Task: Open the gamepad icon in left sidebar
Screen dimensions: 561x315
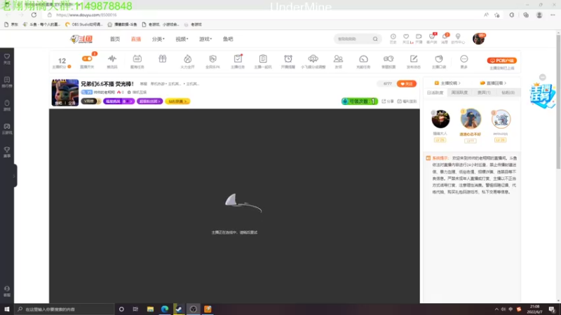Action: [x=7, y=129]
